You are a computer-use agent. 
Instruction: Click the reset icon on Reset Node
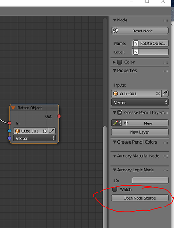[116, 31]
